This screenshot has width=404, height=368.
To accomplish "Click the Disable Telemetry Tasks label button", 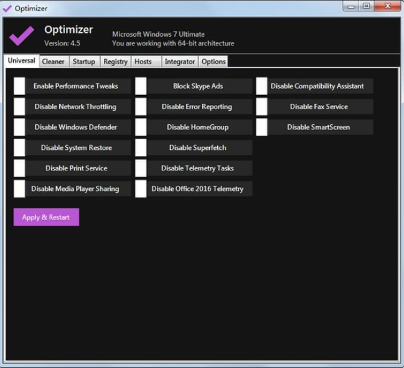I will point(200,168).
